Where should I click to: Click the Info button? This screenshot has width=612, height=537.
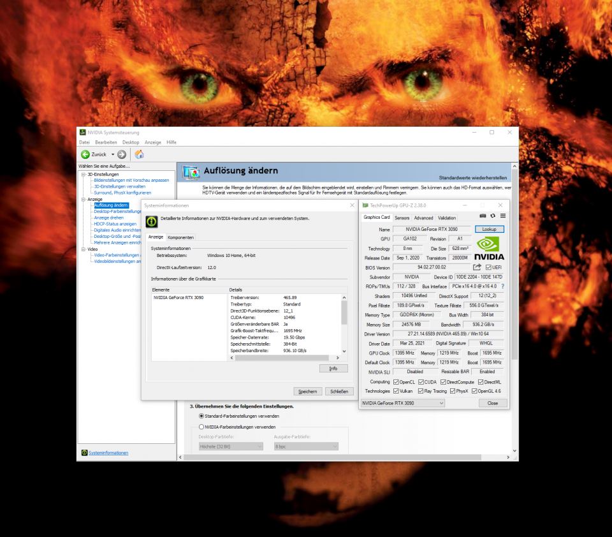coord(333,368)
